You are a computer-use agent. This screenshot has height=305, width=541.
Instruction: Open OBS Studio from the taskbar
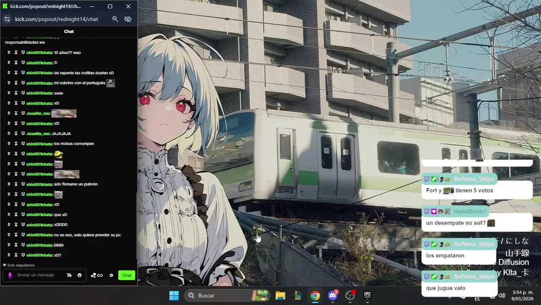tap(350, 296)
